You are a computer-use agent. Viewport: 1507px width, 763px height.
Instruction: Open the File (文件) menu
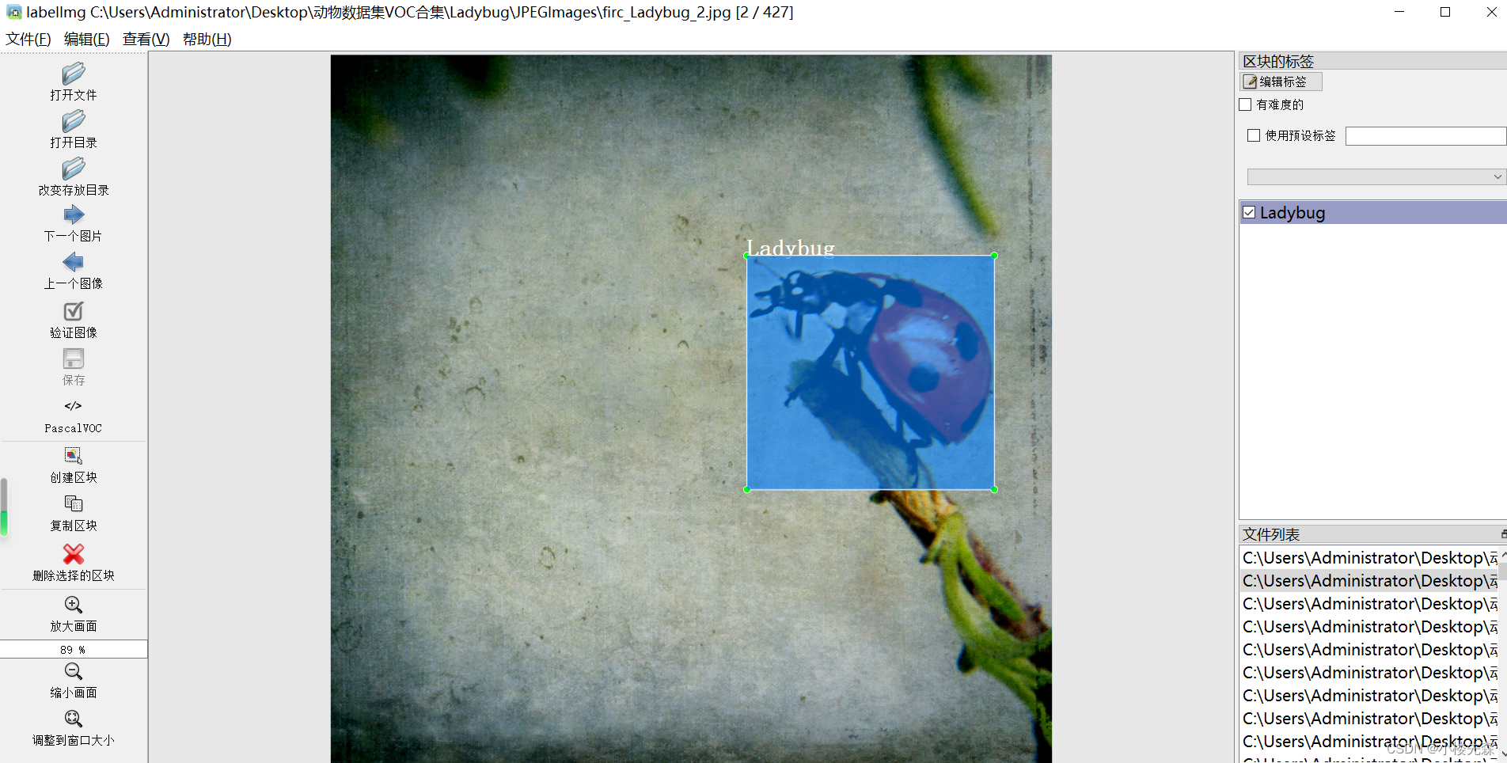coord(28,39)
